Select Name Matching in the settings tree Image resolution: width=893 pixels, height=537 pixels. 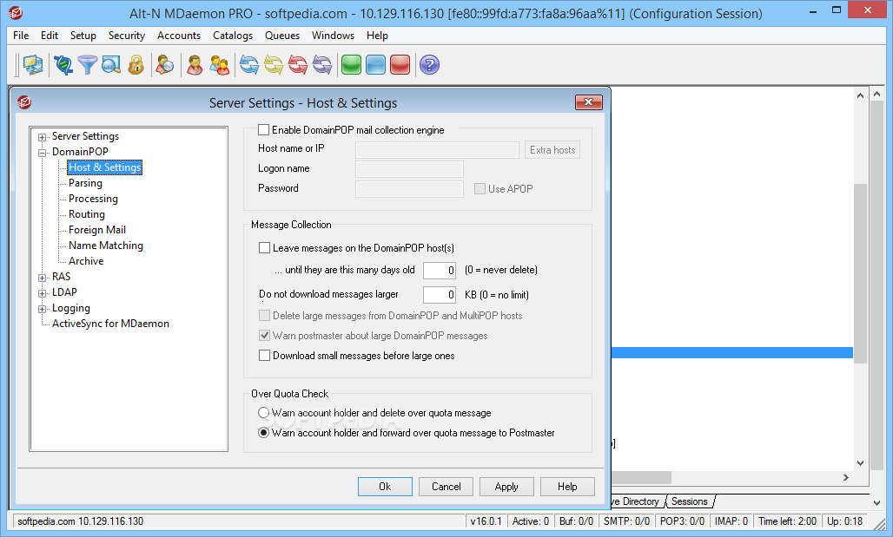click(106, 246)
